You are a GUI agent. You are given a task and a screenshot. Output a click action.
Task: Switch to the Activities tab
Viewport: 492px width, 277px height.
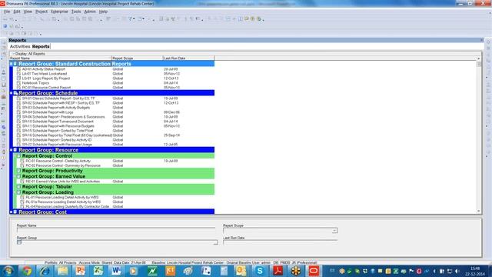(x=20, y=46)
